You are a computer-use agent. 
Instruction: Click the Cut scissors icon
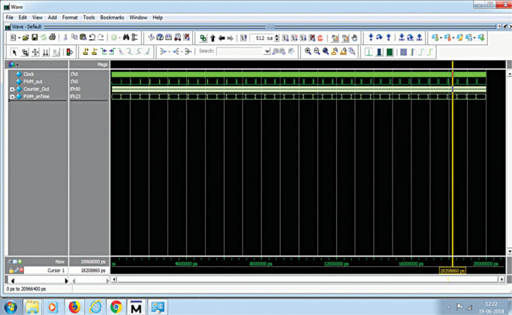click(x=65, y=37)
